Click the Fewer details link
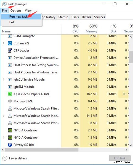Image resolution: width=133 pixels, height=165 pixels. pyautogui.click(x=18, y=158)
